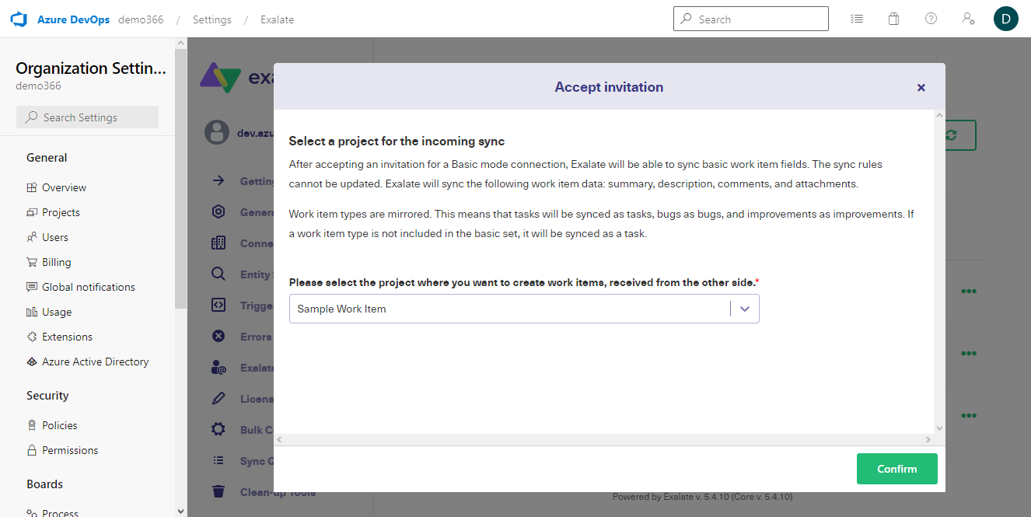
Task: Click the Global notifications icon
Action: pos(32,287)
